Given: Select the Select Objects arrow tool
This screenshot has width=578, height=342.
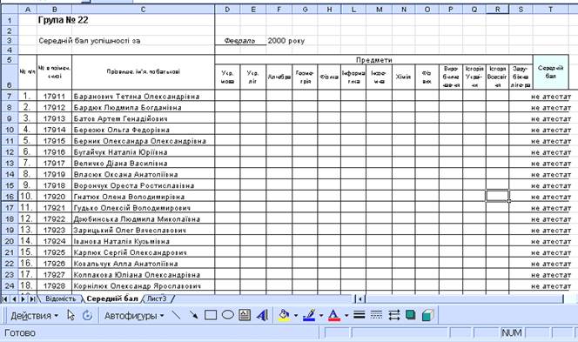Looking at the screenshot, I should tap(71, 315).
